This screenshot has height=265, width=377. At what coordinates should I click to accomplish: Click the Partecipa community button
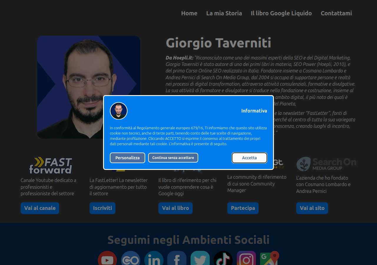pyautogui.click(x=243, y=208)
